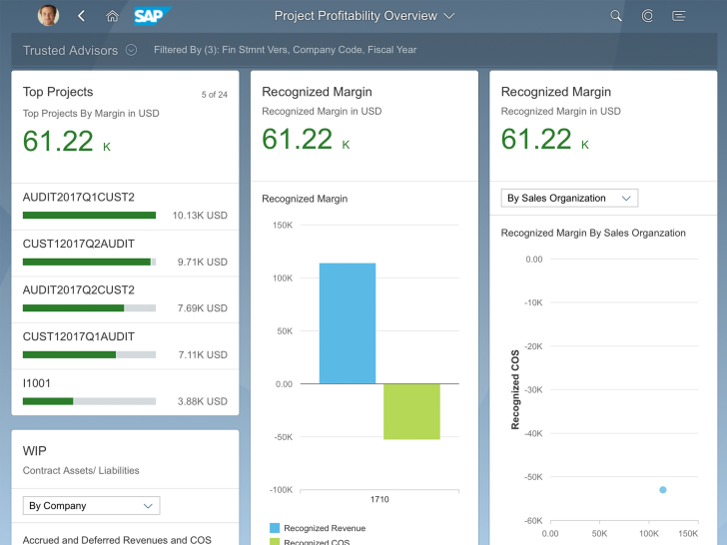
Task: Open search with the magnifier icon
Action: 616,16
